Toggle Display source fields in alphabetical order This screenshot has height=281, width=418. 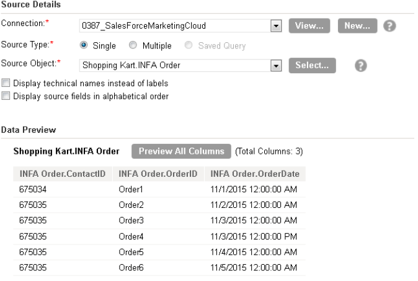coord(6,96)
